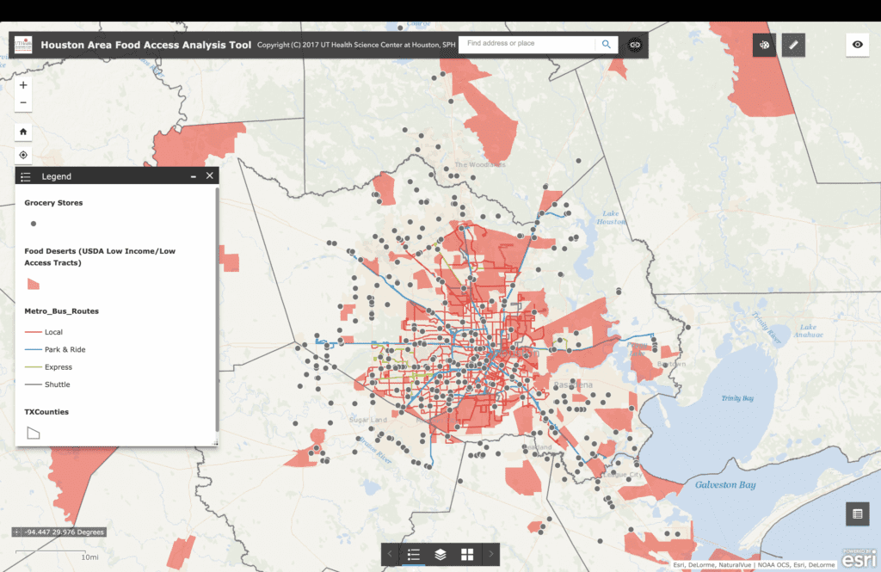Image resolution: width=881 pixels, height=572 pixels.
Task: Click the share link icon beside the search bar
Action: tap(634, 45)
